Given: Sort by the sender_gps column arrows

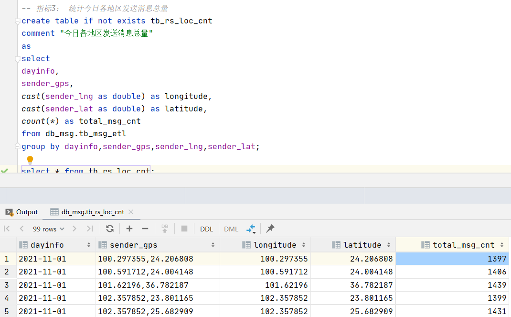Looking at the screenshot, I should click(213, 245).
